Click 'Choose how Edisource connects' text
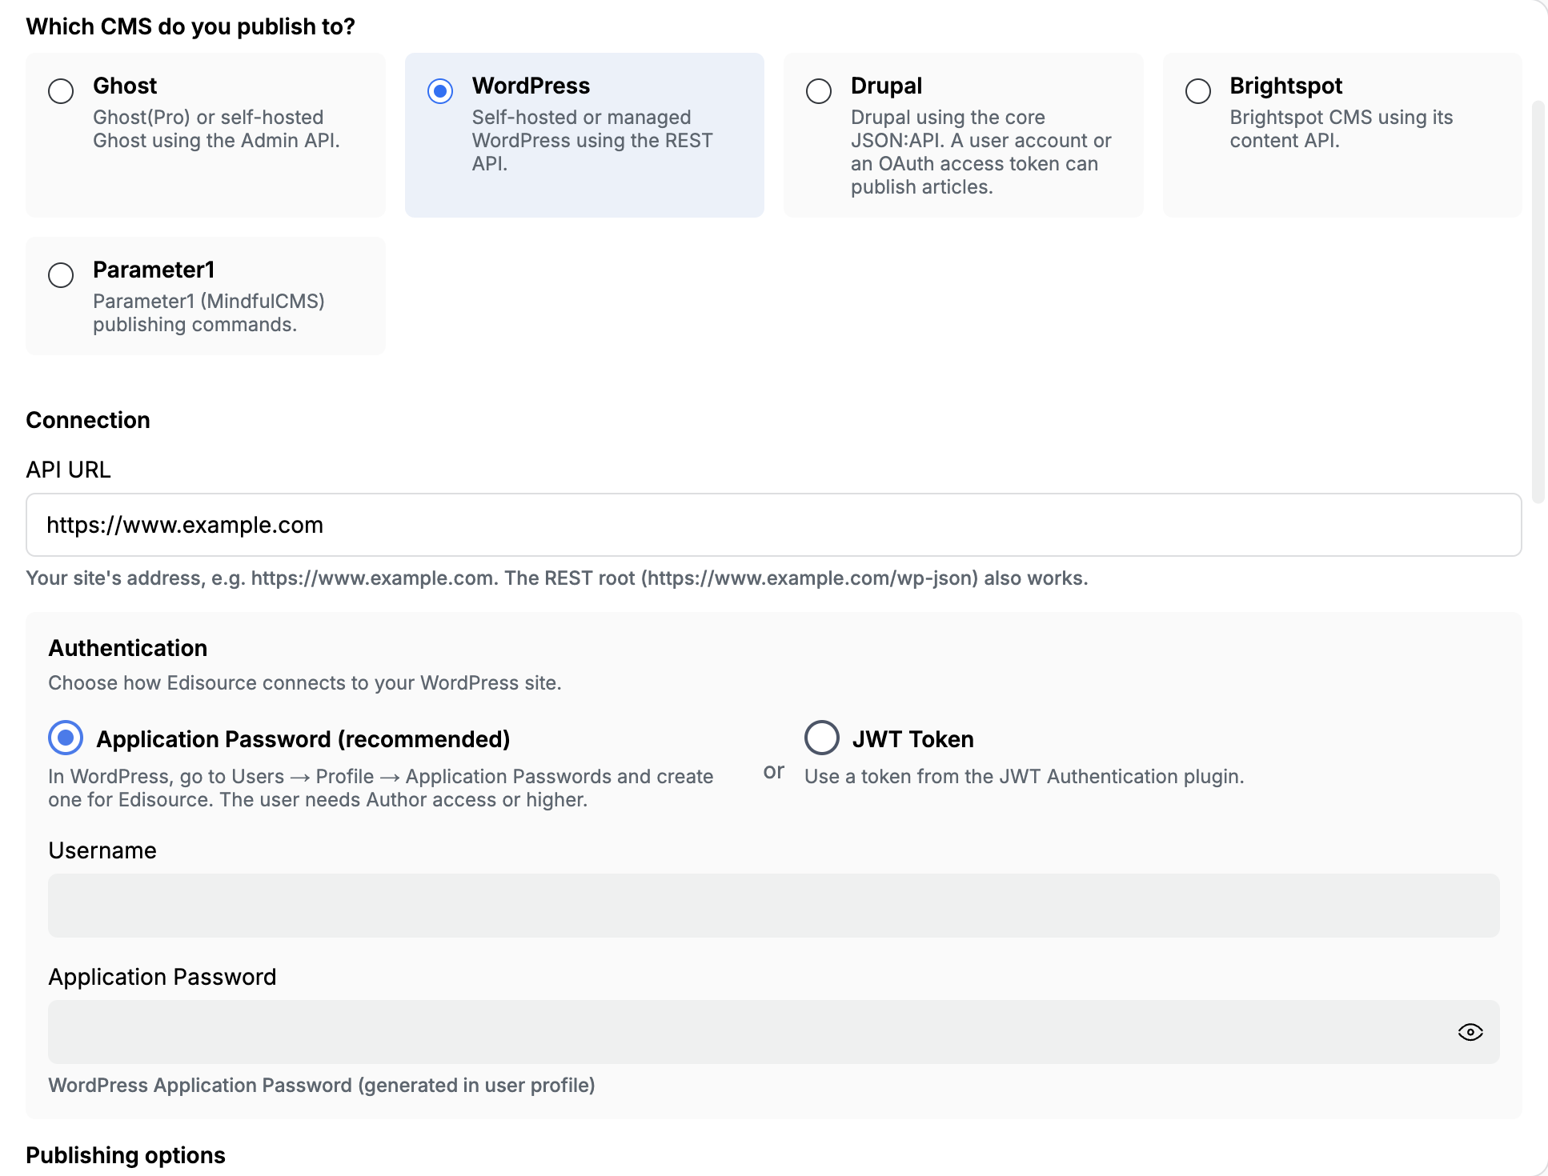The width and height of the screenshot is (1548, 1176). [x=305, y=682]
